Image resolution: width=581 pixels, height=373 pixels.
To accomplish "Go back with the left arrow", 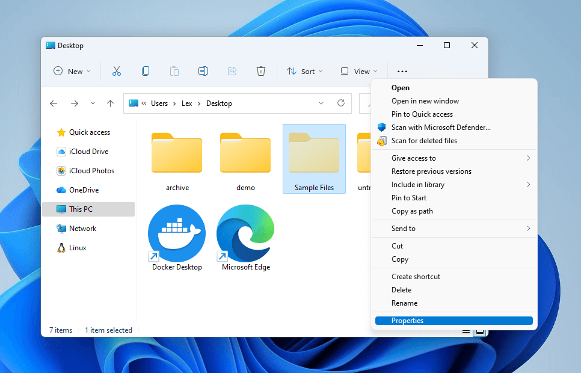I will pos(54,103).
